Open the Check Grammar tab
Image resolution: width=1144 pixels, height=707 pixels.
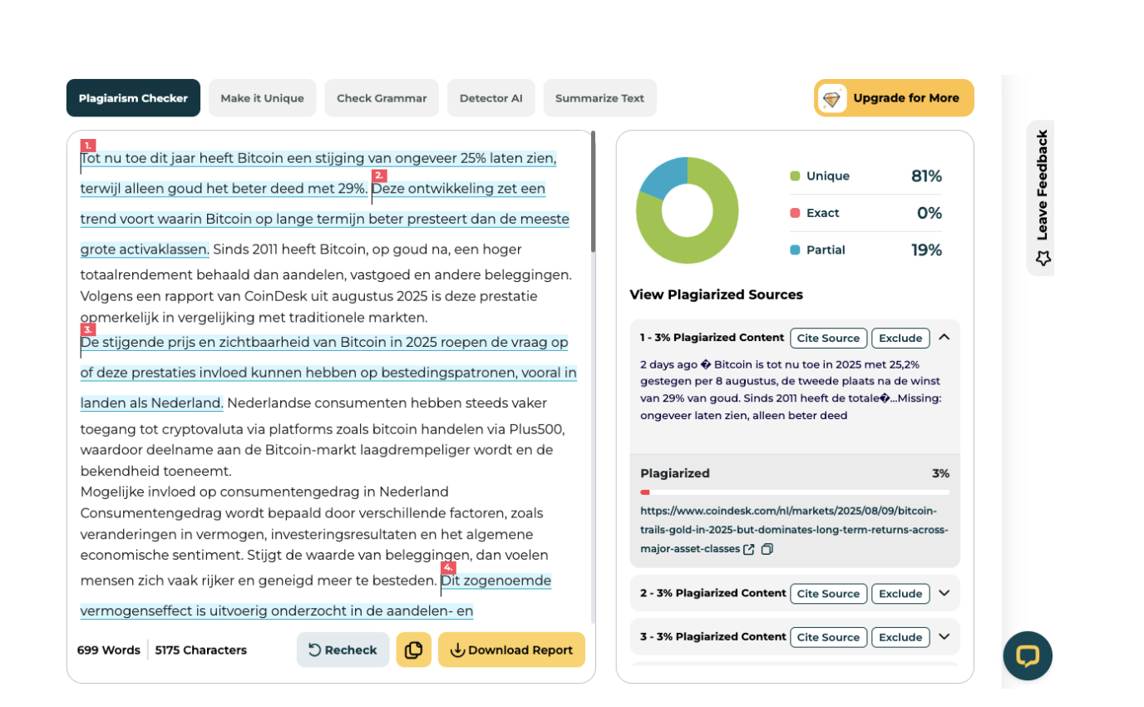[x=382, y=98]
